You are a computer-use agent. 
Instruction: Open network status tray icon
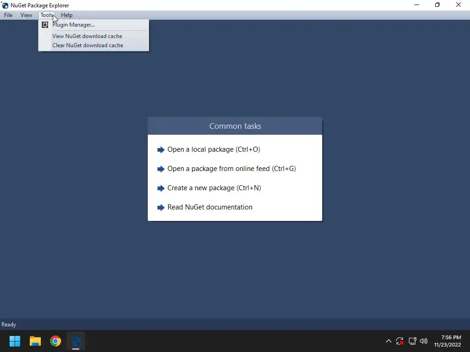412,341
